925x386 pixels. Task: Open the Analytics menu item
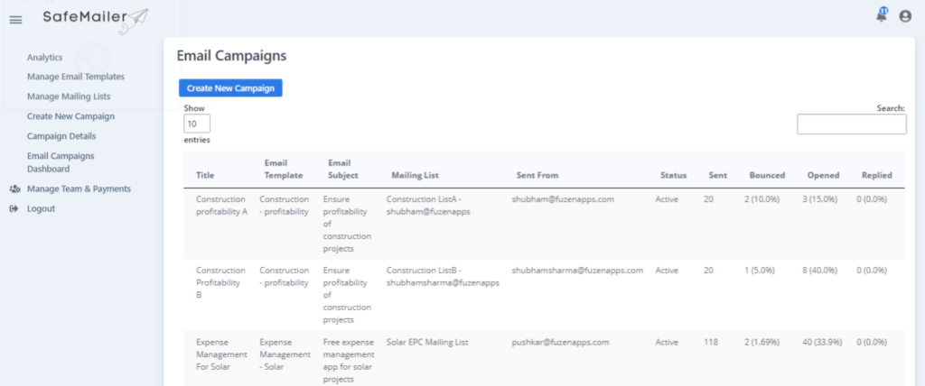[45, 57]
